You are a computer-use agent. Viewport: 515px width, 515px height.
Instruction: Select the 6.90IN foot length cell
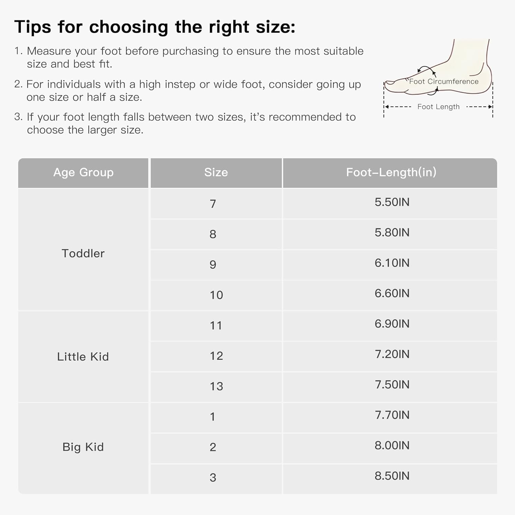point(392,324)
